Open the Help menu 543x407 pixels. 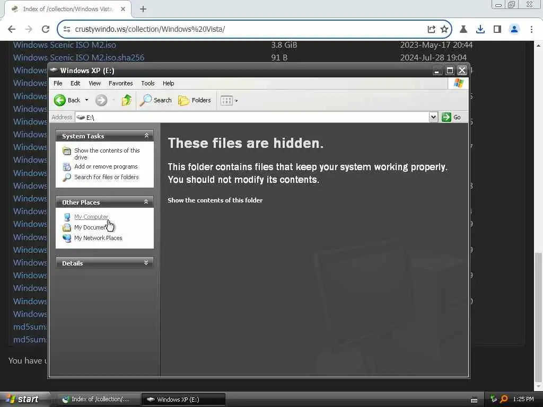pos(168,83)
